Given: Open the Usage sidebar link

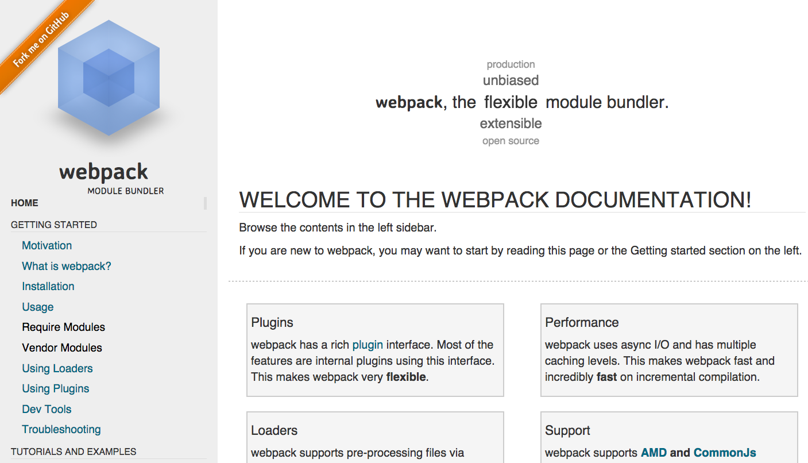Looking at the screenshot, I should [x=38, y=307].
